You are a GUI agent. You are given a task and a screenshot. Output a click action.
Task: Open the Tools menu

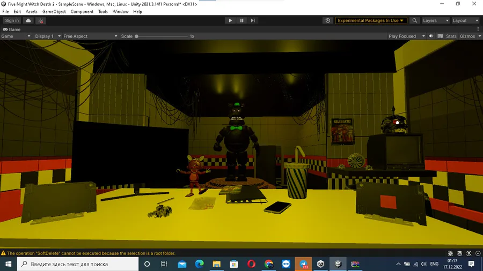(x=103, y=12)
